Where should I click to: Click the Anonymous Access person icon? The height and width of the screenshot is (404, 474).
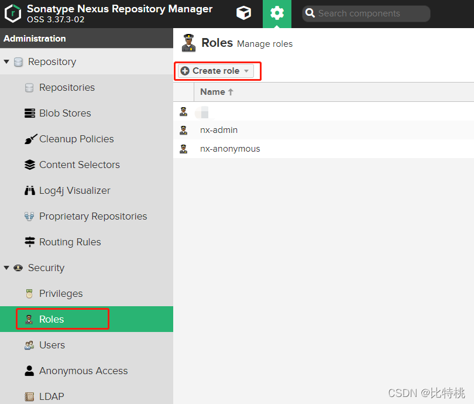[x=29, y=371]
